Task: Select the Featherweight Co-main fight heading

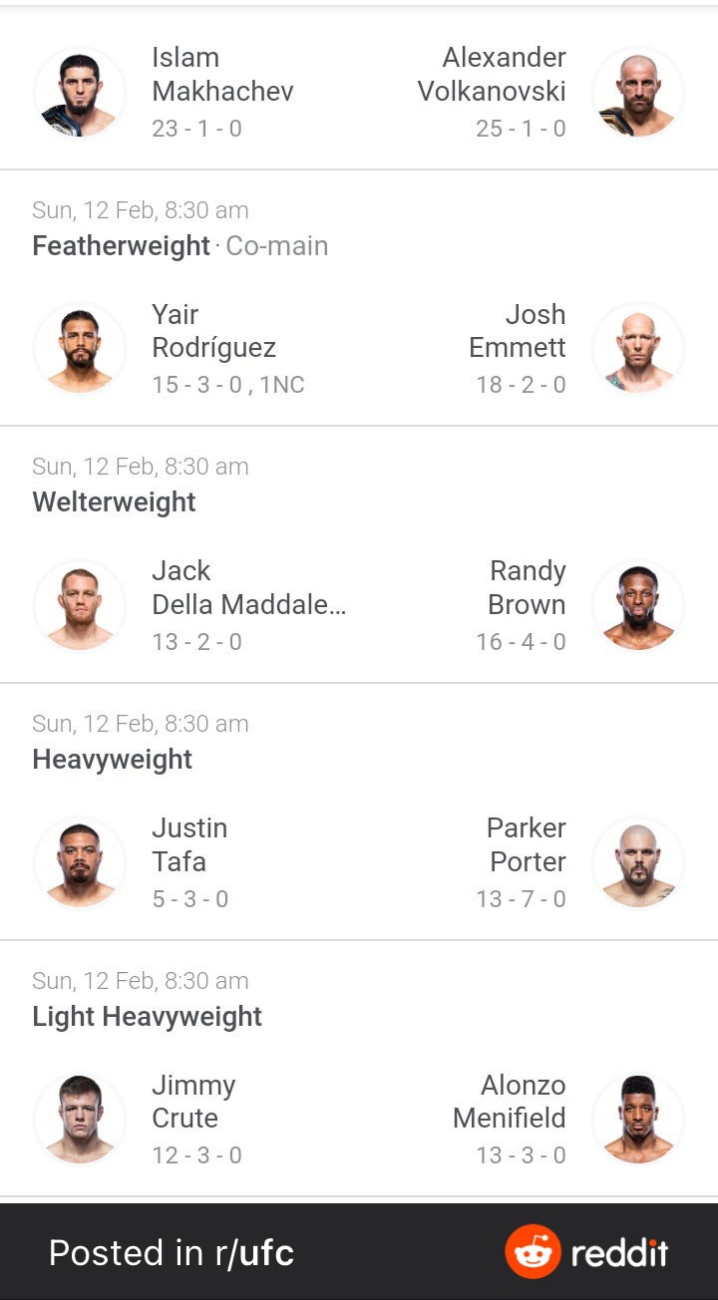Action: [x=180, y=246]
